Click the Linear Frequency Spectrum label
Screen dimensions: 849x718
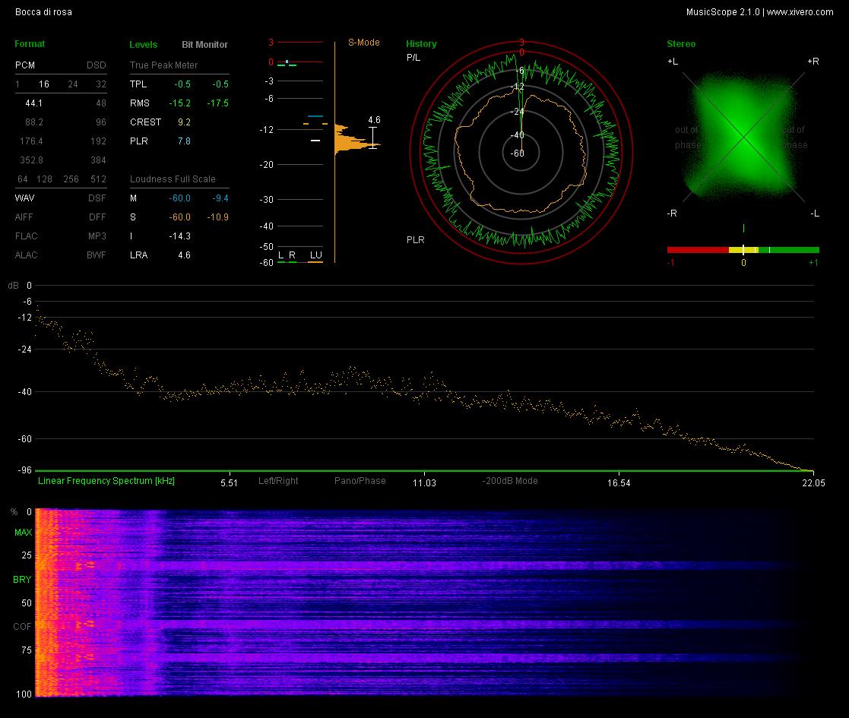(106, 480)
